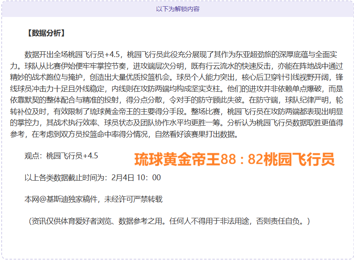Click the "以下为解锁内容" header banner
The width and height of the screenshot is (354, 260).
(x=177, y=9)
